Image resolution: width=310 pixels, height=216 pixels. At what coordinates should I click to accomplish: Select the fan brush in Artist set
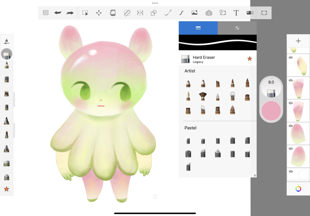pyautogui.click(x=203, y=96)
